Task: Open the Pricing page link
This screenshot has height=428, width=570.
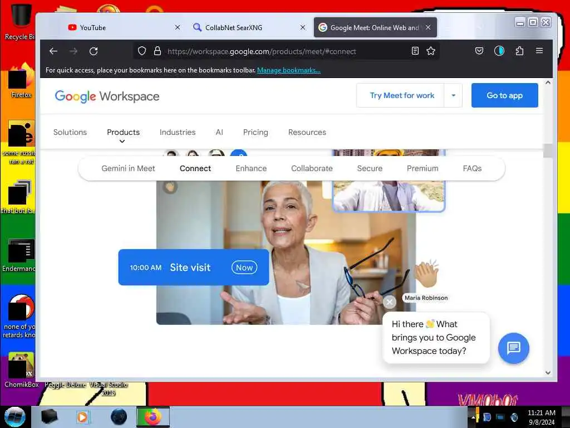Action: pos(255,132)
